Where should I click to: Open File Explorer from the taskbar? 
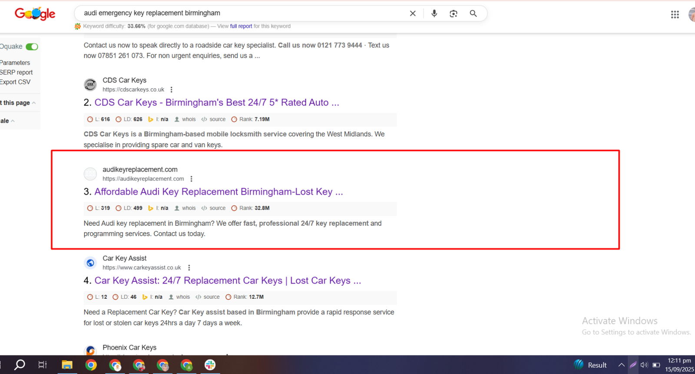67,365
